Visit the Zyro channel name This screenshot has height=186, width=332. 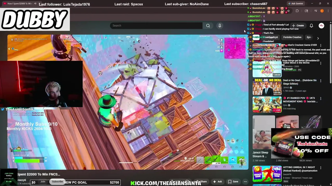[x=285, y=105]
